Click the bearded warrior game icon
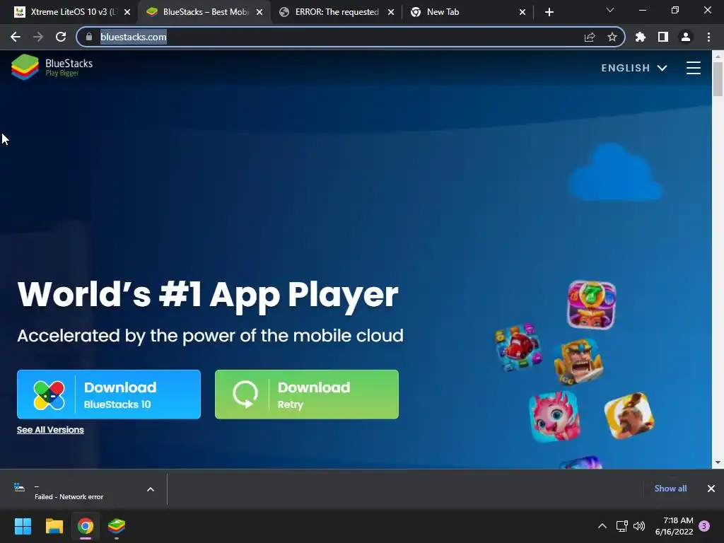724x543 pixels. 629,416
